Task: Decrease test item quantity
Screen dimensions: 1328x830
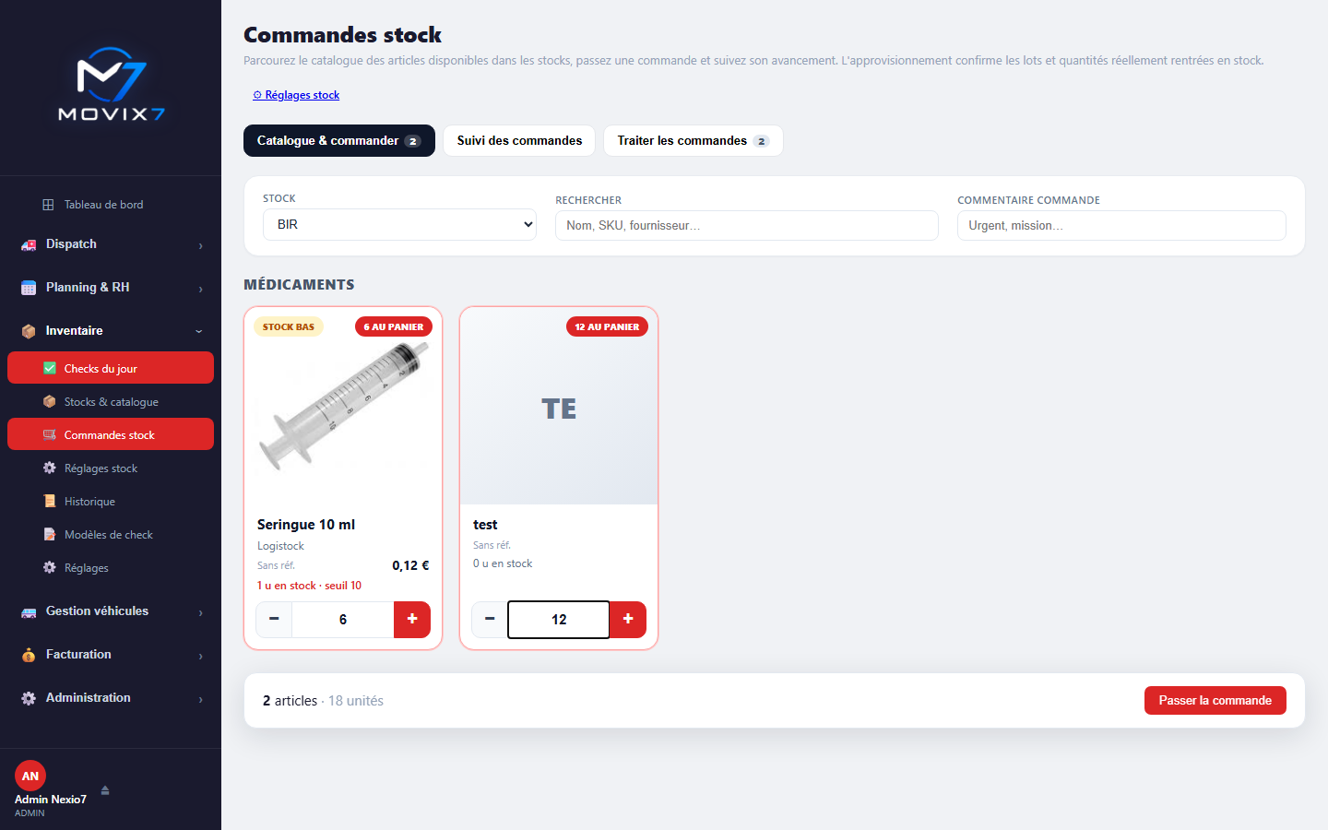Action: coord(490,619)
